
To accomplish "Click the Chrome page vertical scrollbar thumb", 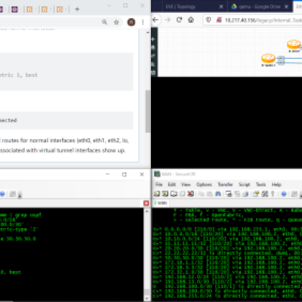I will (x=148, y=111).
